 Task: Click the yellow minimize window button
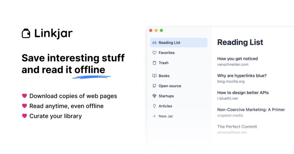[x=156, y=30]
